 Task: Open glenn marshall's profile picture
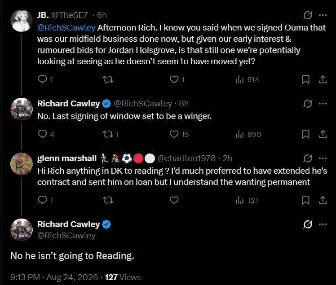(x=22, y=164)
